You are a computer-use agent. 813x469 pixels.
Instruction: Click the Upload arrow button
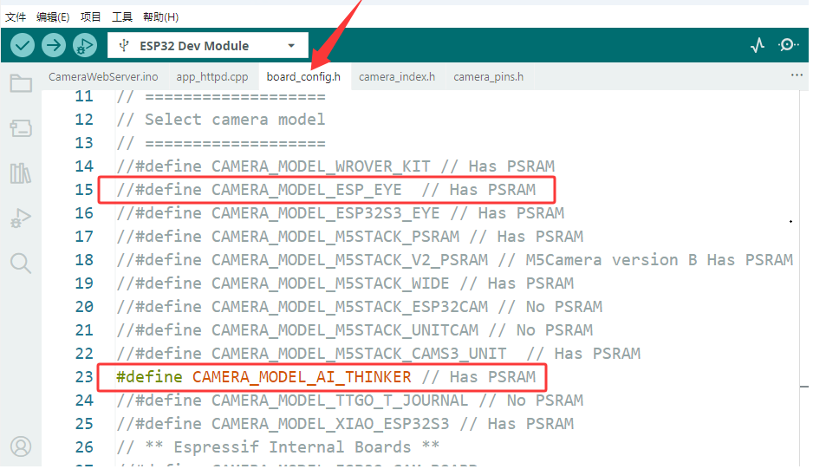54,46
